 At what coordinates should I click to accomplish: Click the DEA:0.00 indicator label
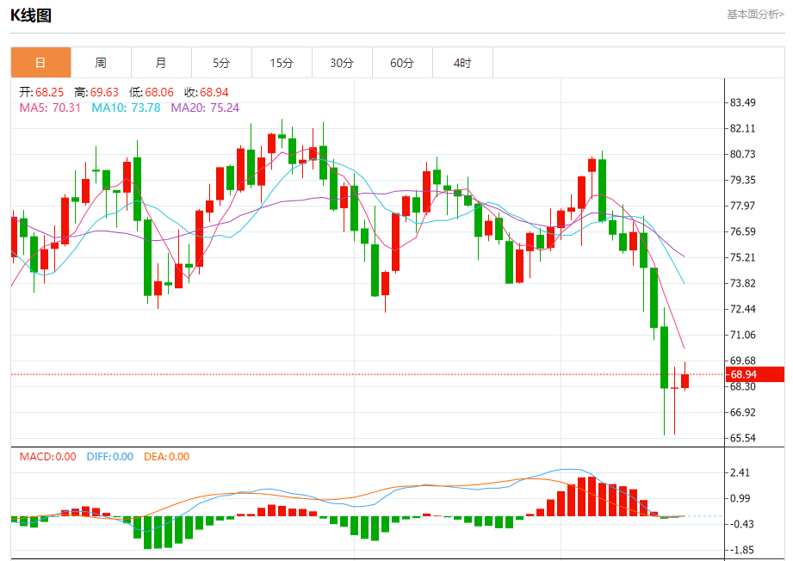point(166,457)
